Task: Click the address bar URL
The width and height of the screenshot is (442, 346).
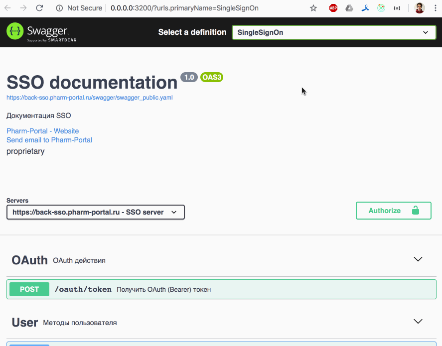Action: coord(184,8)
